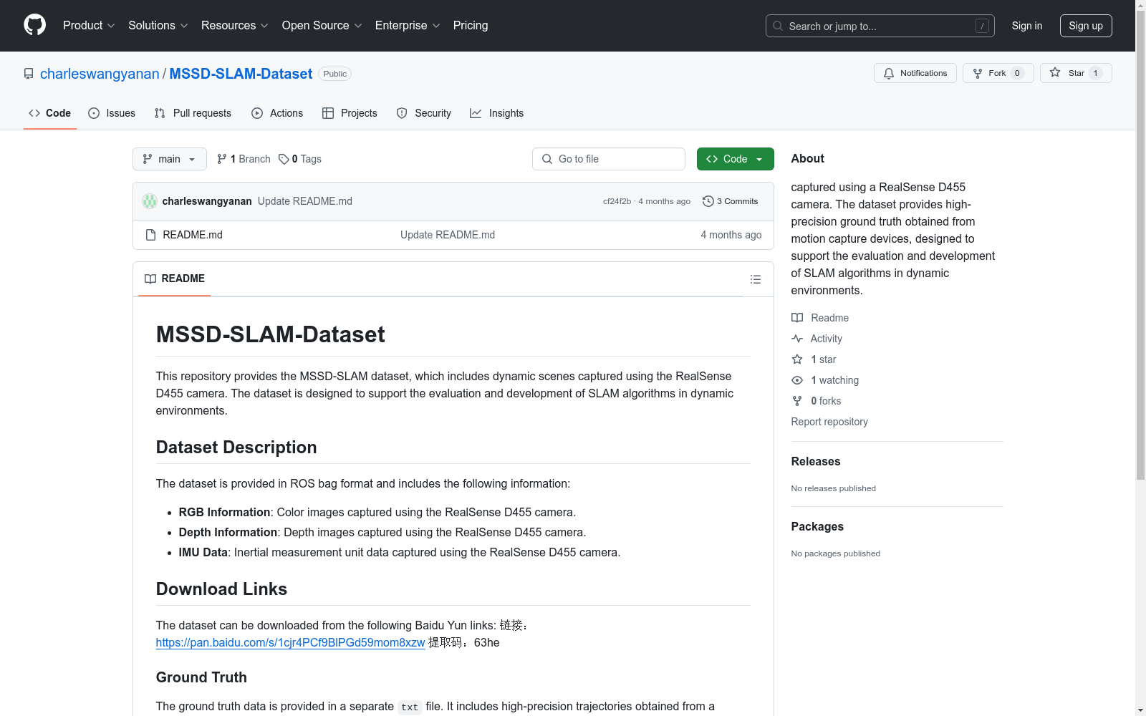
Task: Open the Baidu Yun download link
Action: click(x=290, y=642)
